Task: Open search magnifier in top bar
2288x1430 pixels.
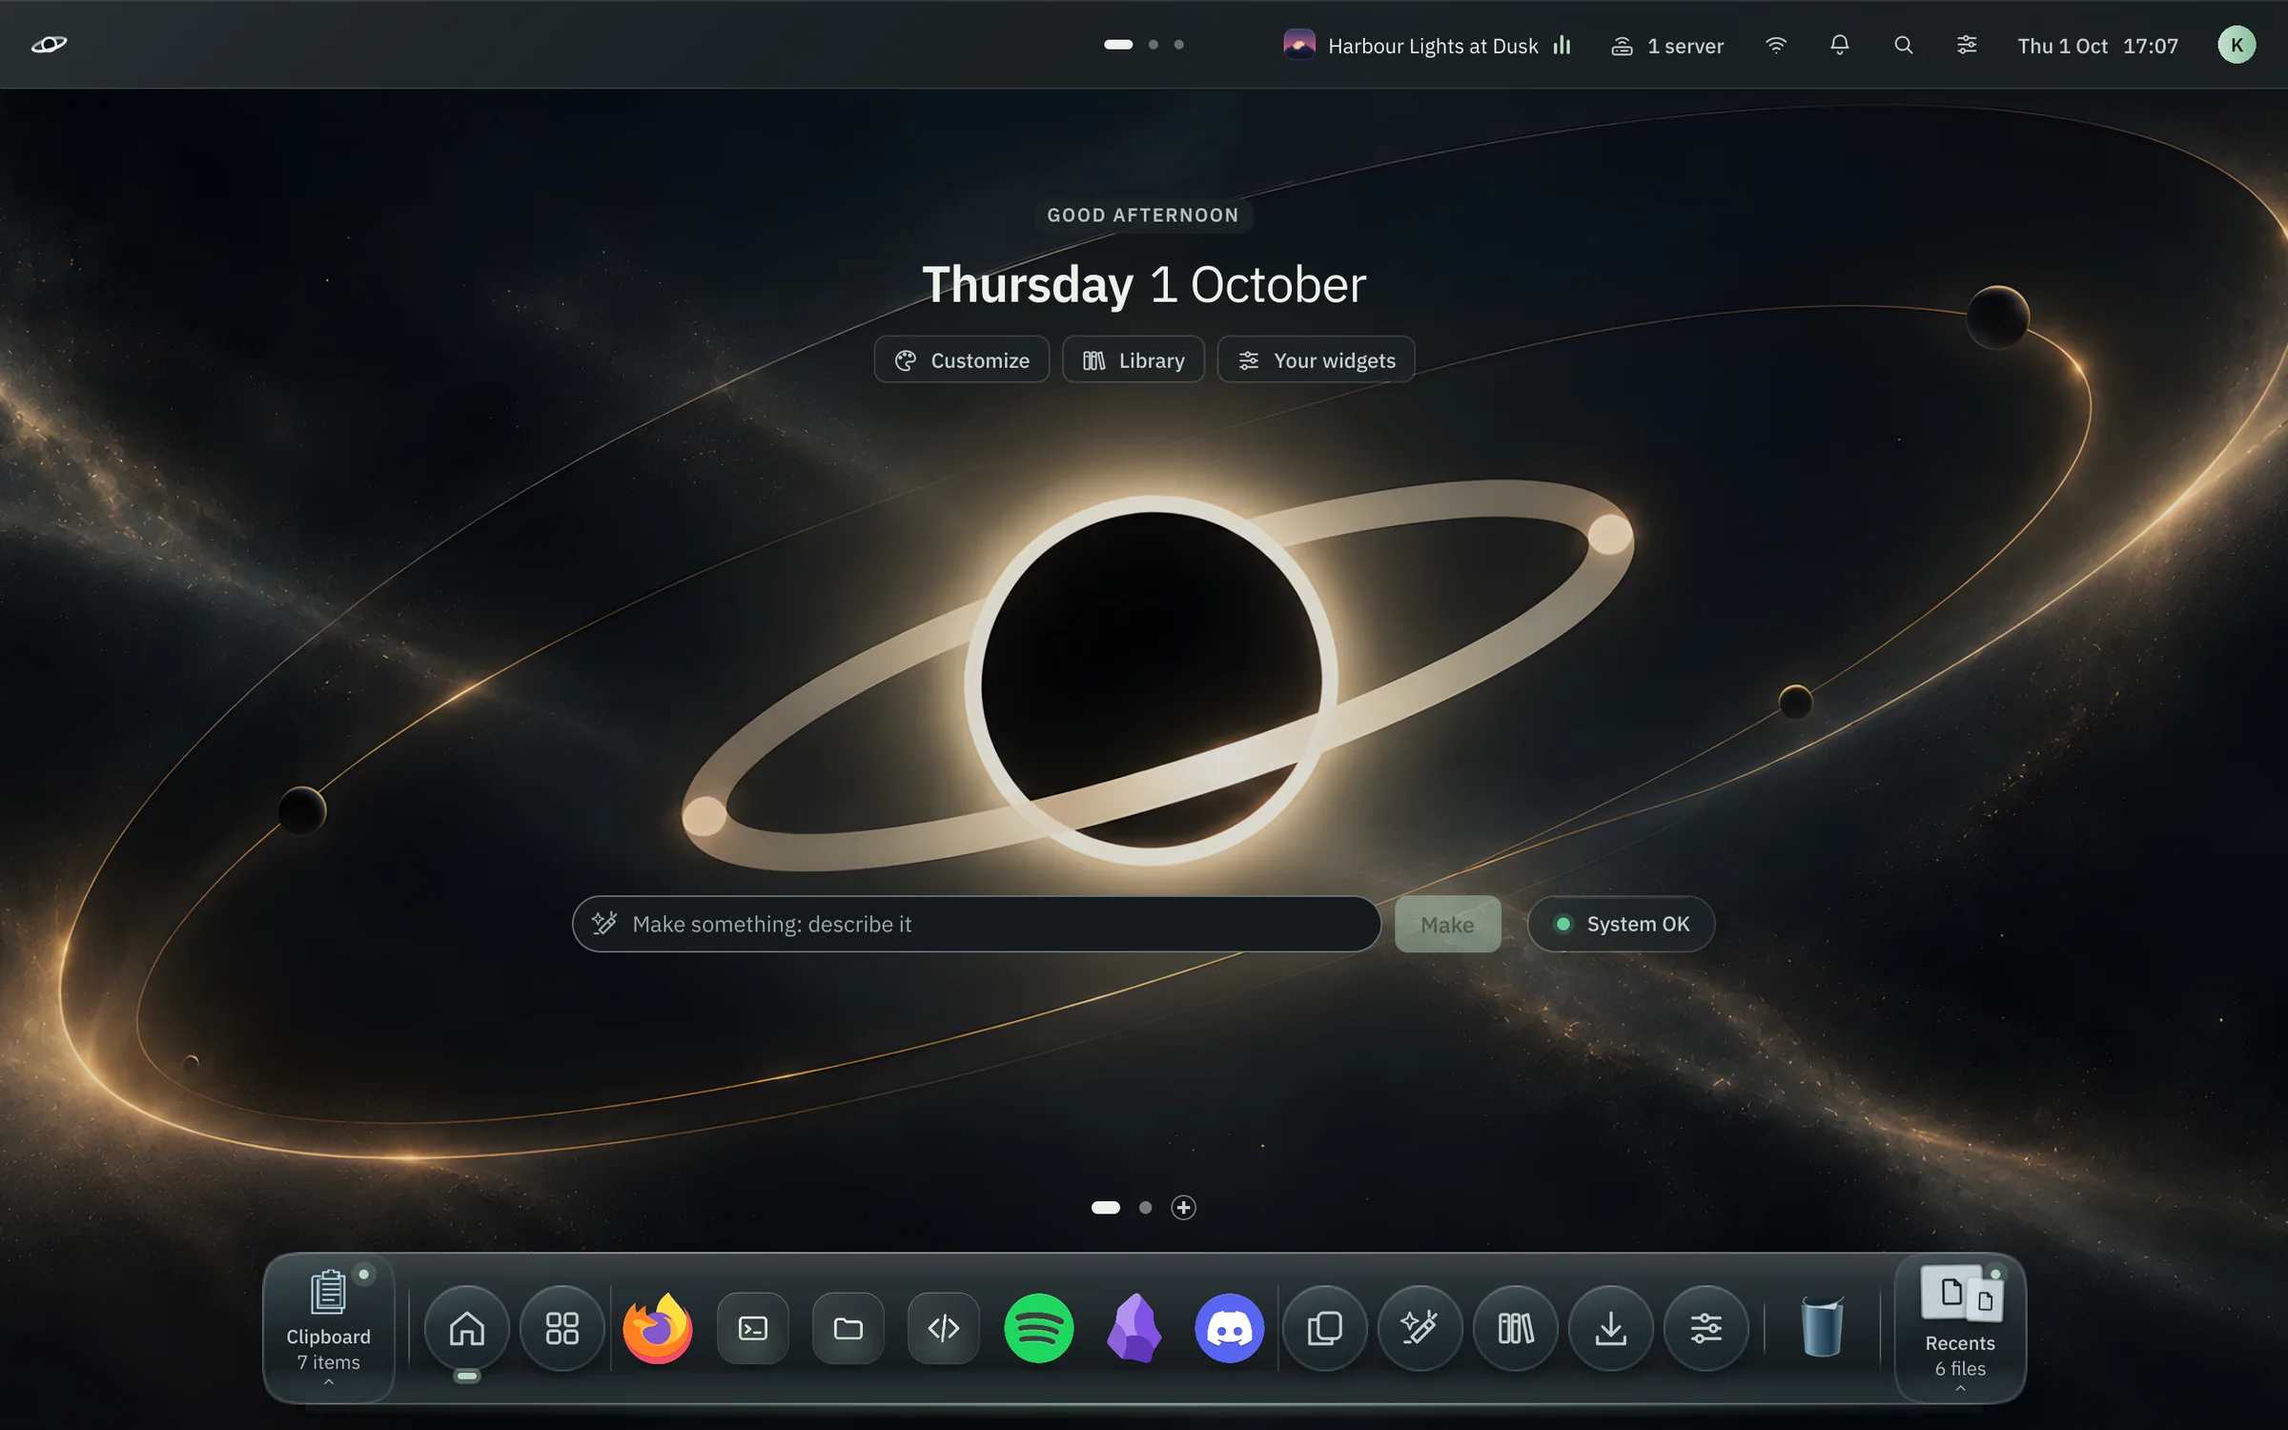Action: point(1903,45)
